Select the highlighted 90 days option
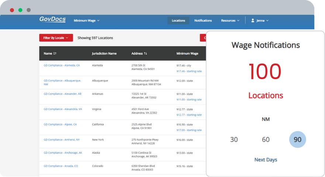Image resolution: width=325 pixels, height=177 pixels. [x=297, y=139]
